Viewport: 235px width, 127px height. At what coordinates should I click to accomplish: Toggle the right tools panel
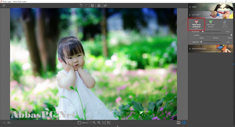point(184,123)
